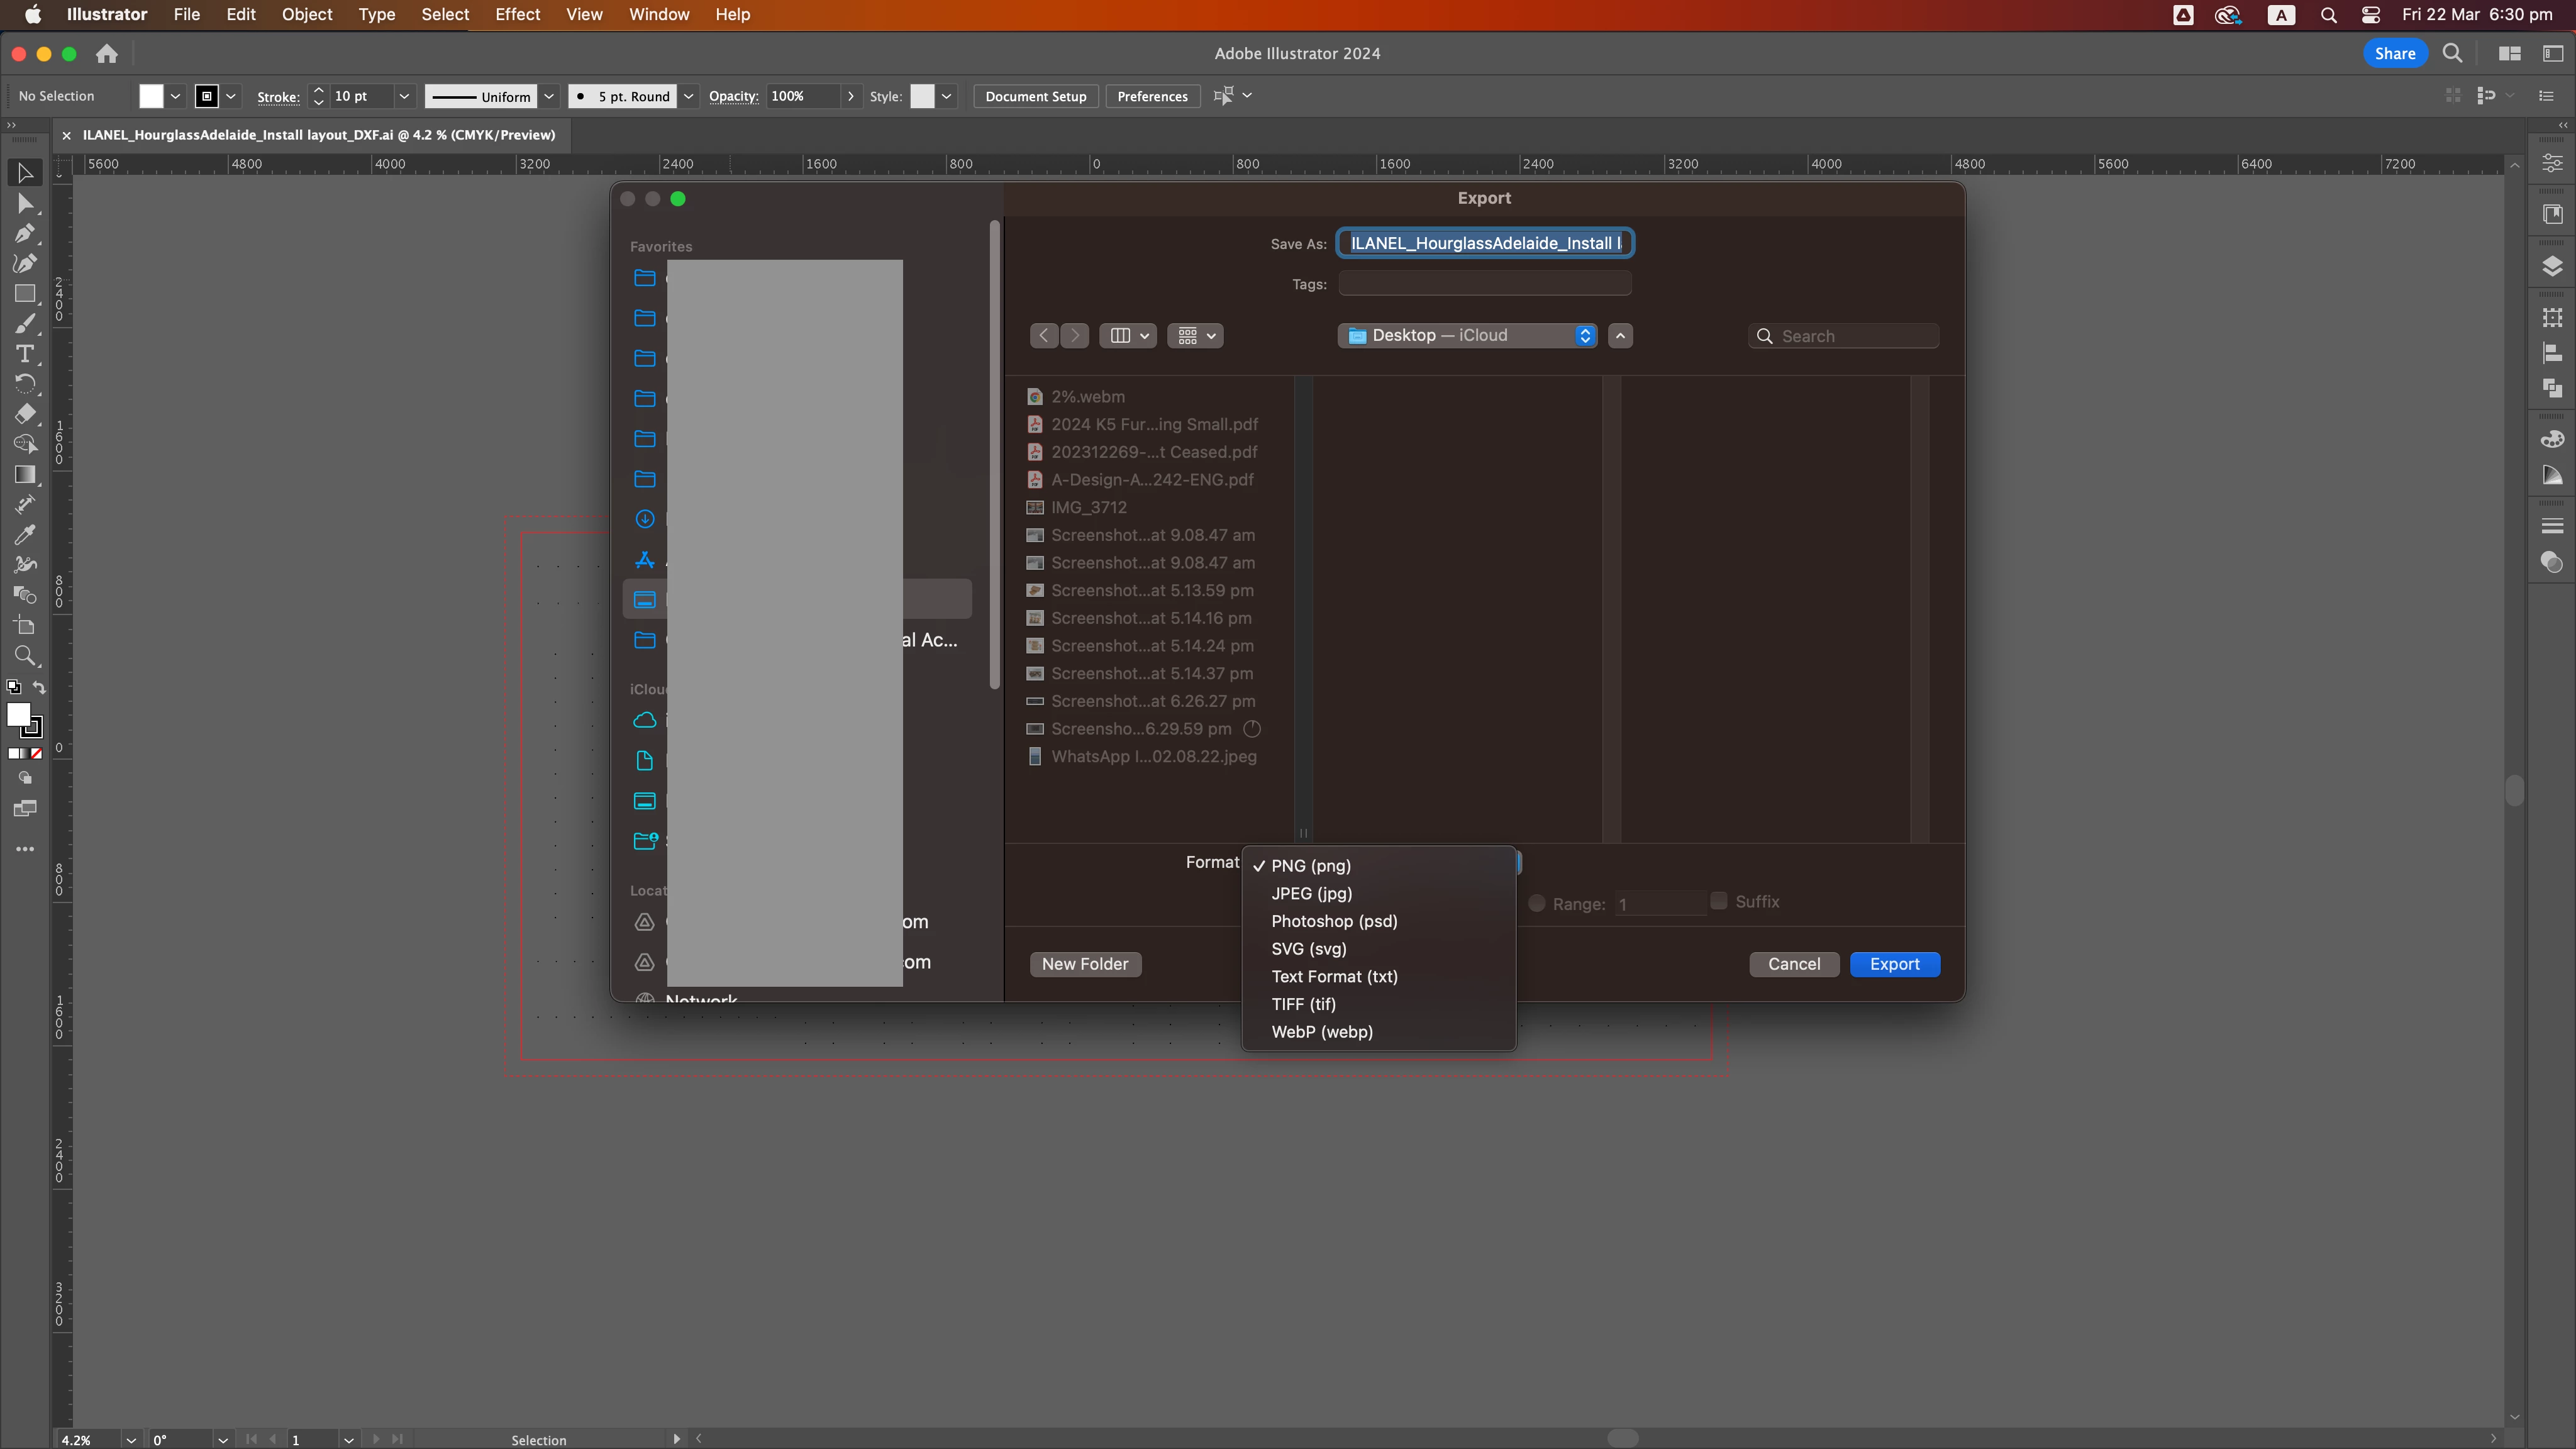Screen dimensions: 2576x1449
Task: Swap fill and stroke colors
Action: click(x=39, y=687)
